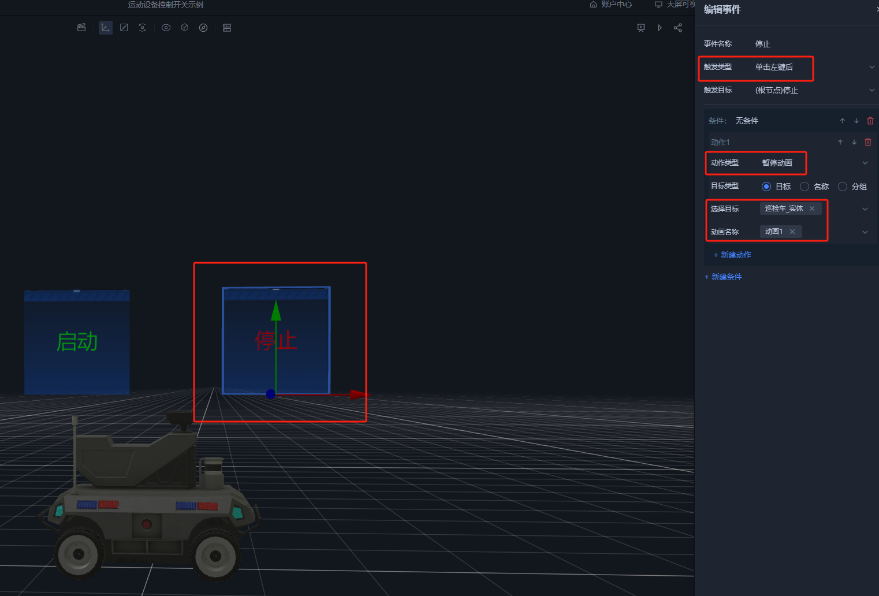Open 账户中心 in the top bar
The width and height of the screenshot is (879, 596).
click(x=611, y=4)
